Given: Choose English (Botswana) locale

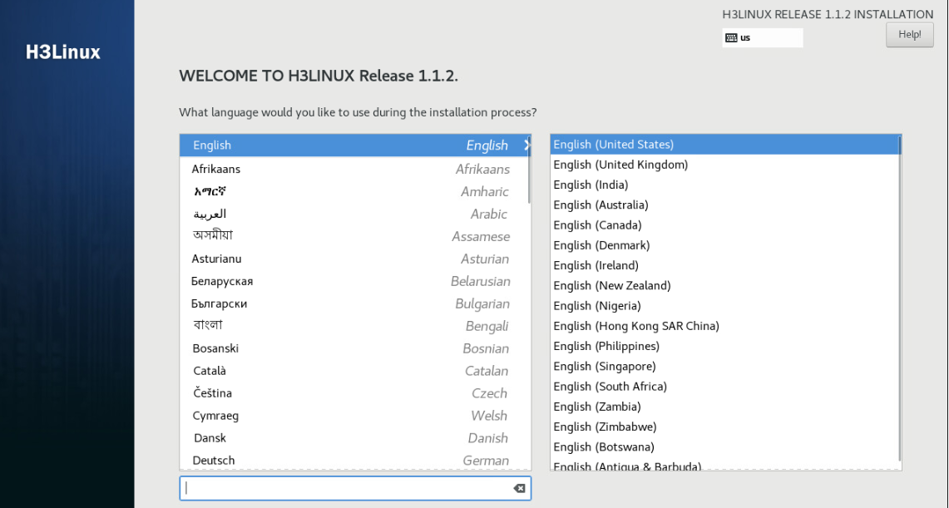Looking at the screenshot, I should pyautogui.click(x=724, y=446).
